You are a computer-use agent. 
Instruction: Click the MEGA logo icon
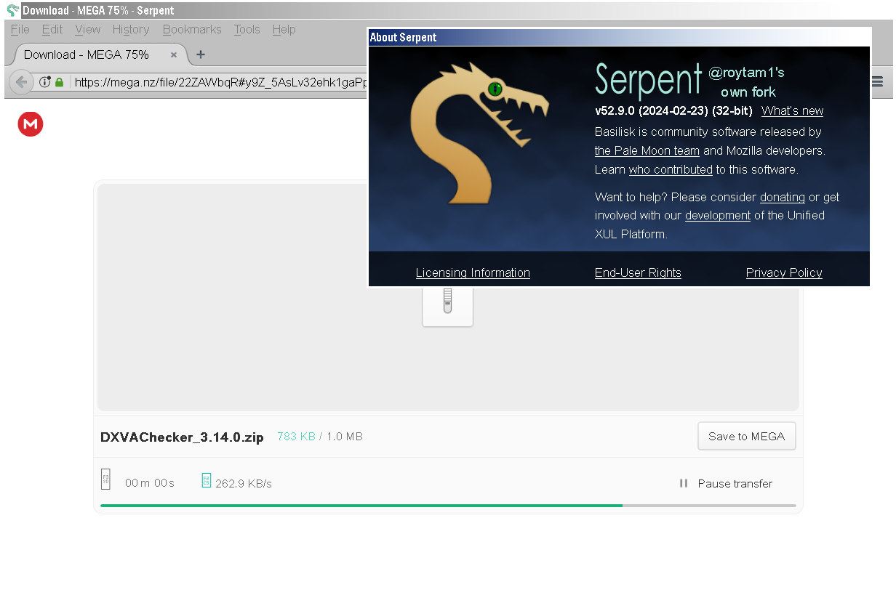coord(31,124)
